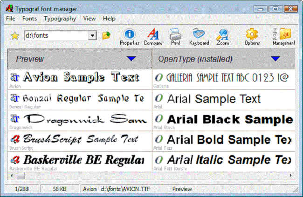Select the Arial Black Sample preview

coord(230,119)
